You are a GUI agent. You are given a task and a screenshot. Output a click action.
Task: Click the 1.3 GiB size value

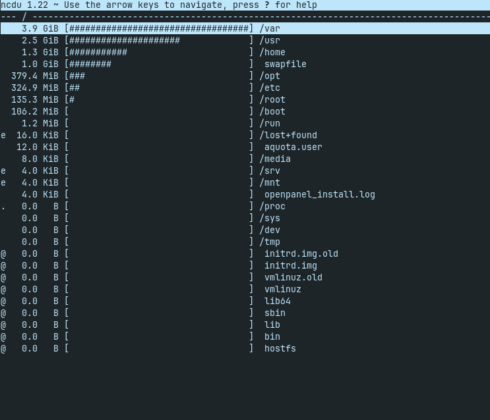(40, 52)
